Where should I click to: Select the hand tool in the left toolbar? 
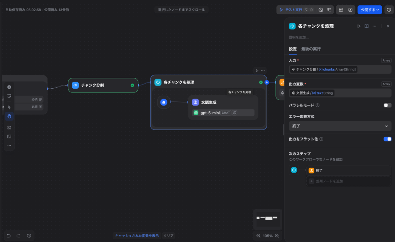pyautogui.click(x=9, y=115)
